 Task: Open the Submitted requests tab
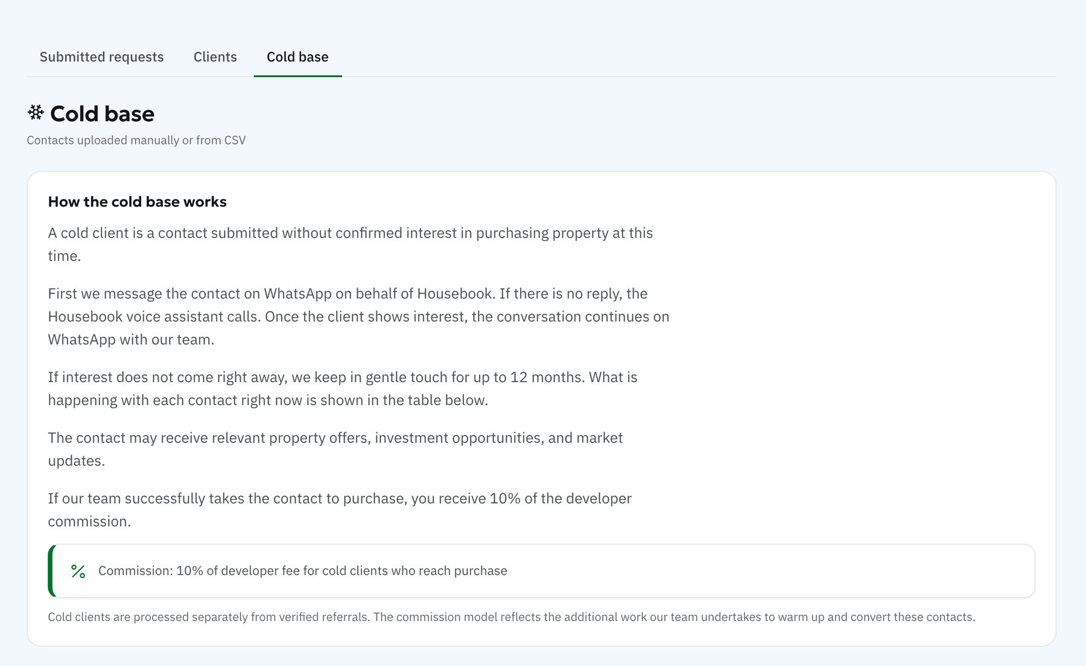click(101, 57)
